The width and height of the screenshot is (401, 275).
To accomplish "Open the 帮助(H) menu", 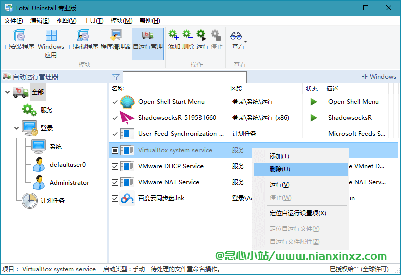I will click(150, 21).
